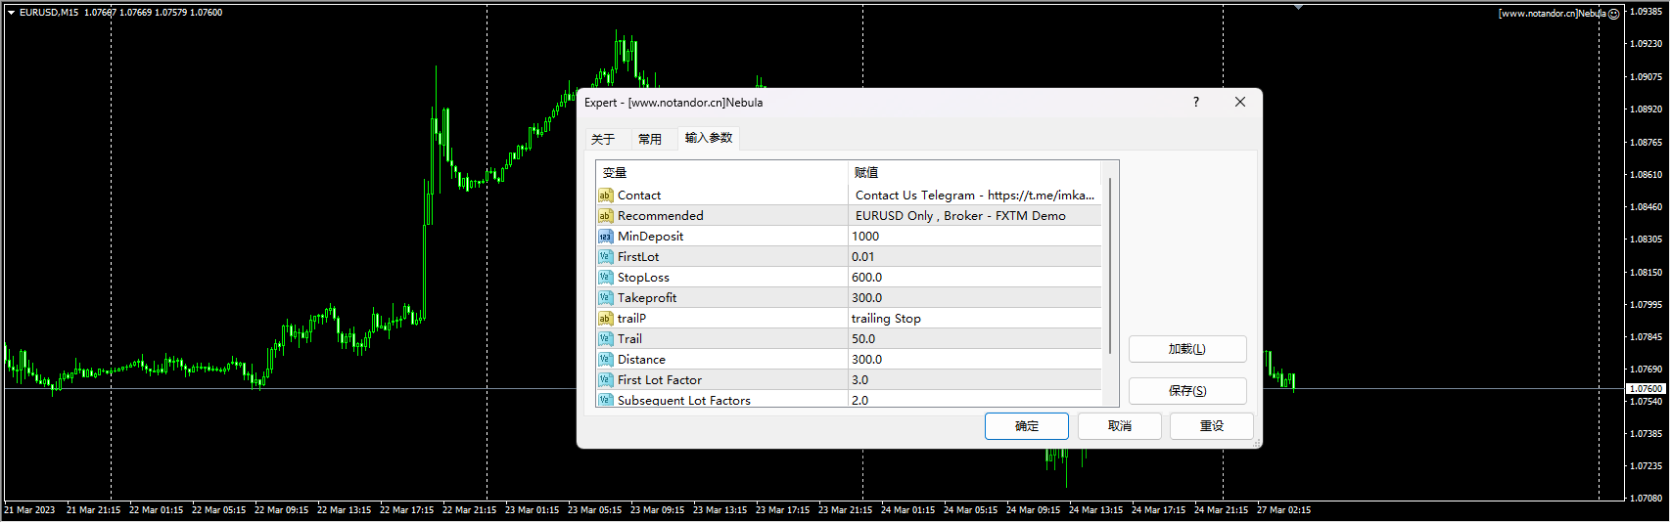Open the 常用 tab
Viewport: 1671px width, 523px height.
(650, 139)
